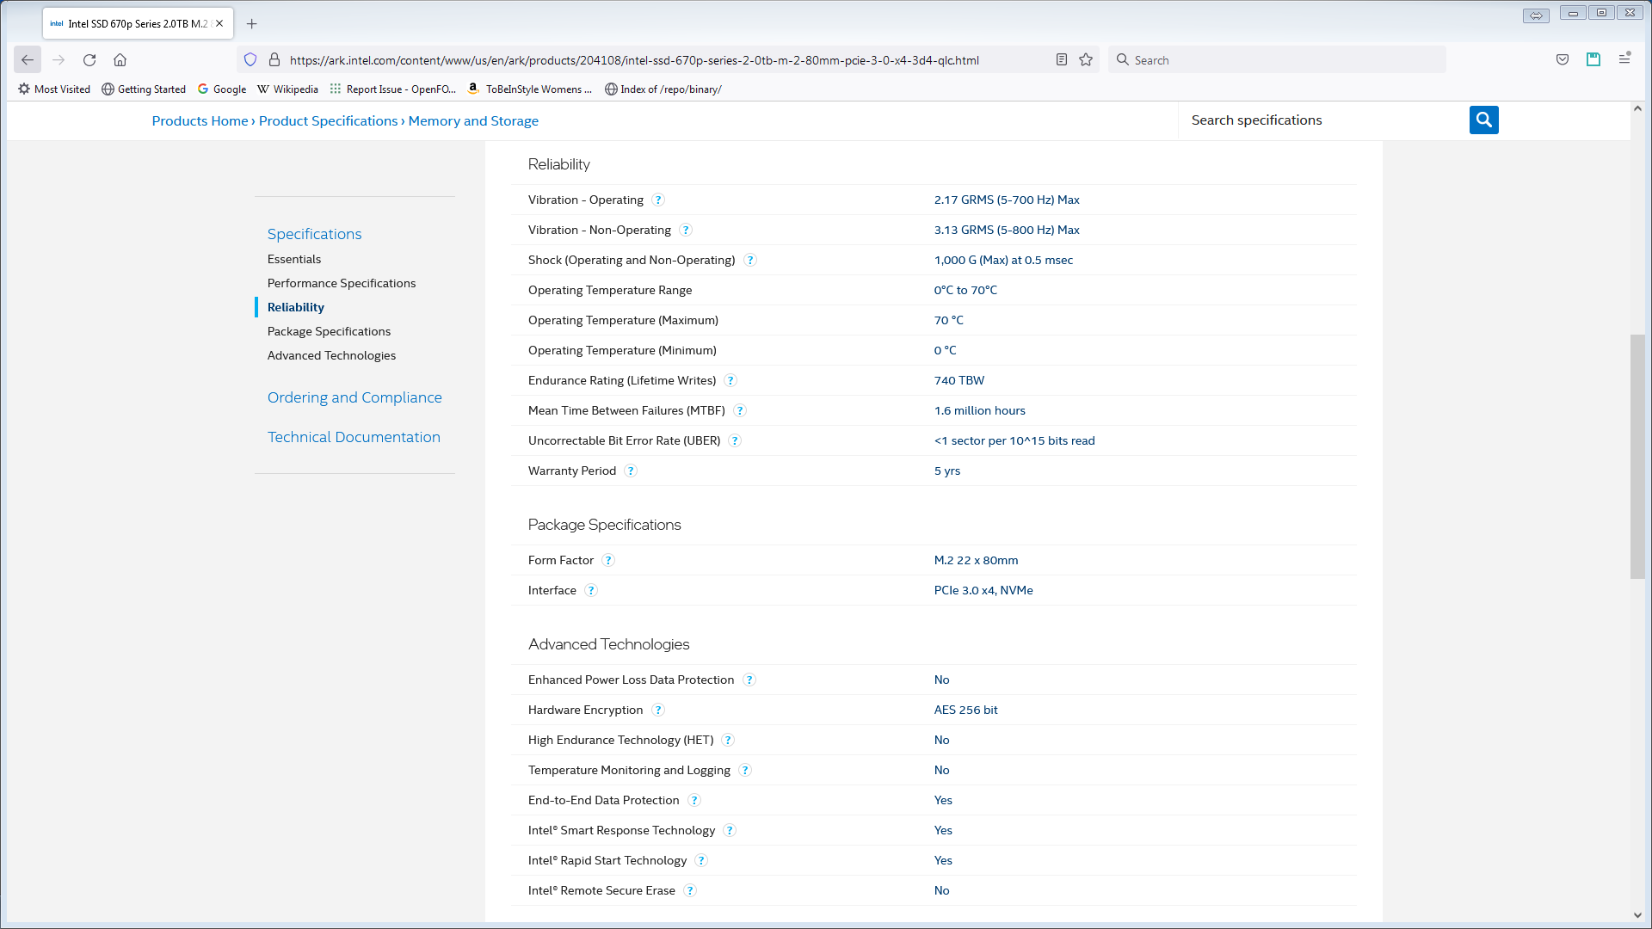Show help for Uncorrectable Bit Error Rate
The image size is (1652, 929).
[735, 441]
